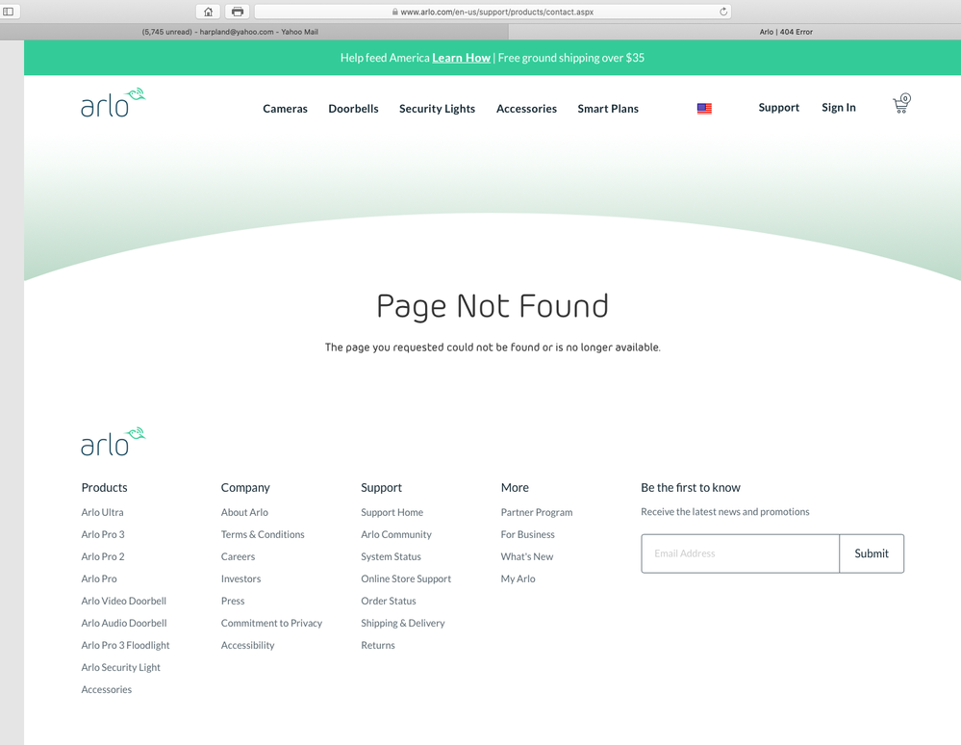Screen dimensions: 961x745
Task: Open the Arlo Video Doorbell link
Action: pos(124,601)
